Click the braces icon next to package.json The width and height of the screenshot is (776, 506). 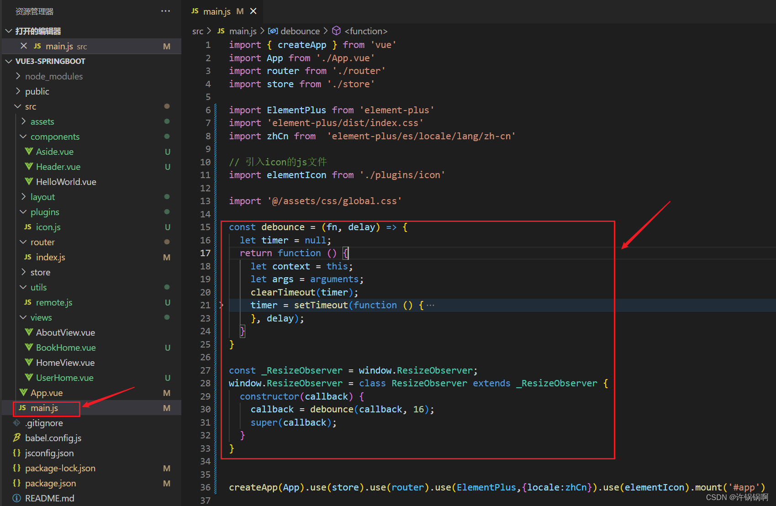17,483
